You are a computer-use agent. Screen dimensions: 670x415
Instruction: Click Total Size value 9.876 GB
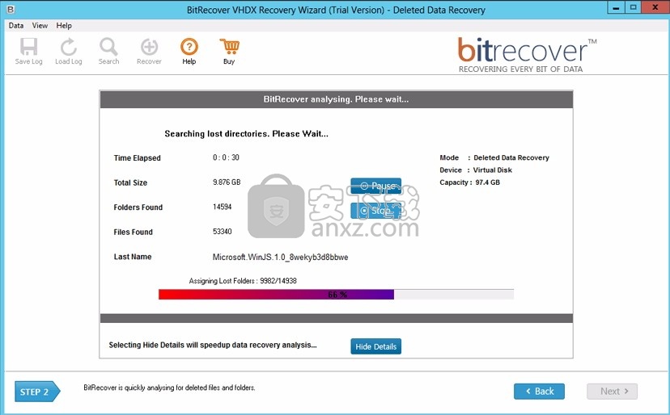tap(227, 182)
